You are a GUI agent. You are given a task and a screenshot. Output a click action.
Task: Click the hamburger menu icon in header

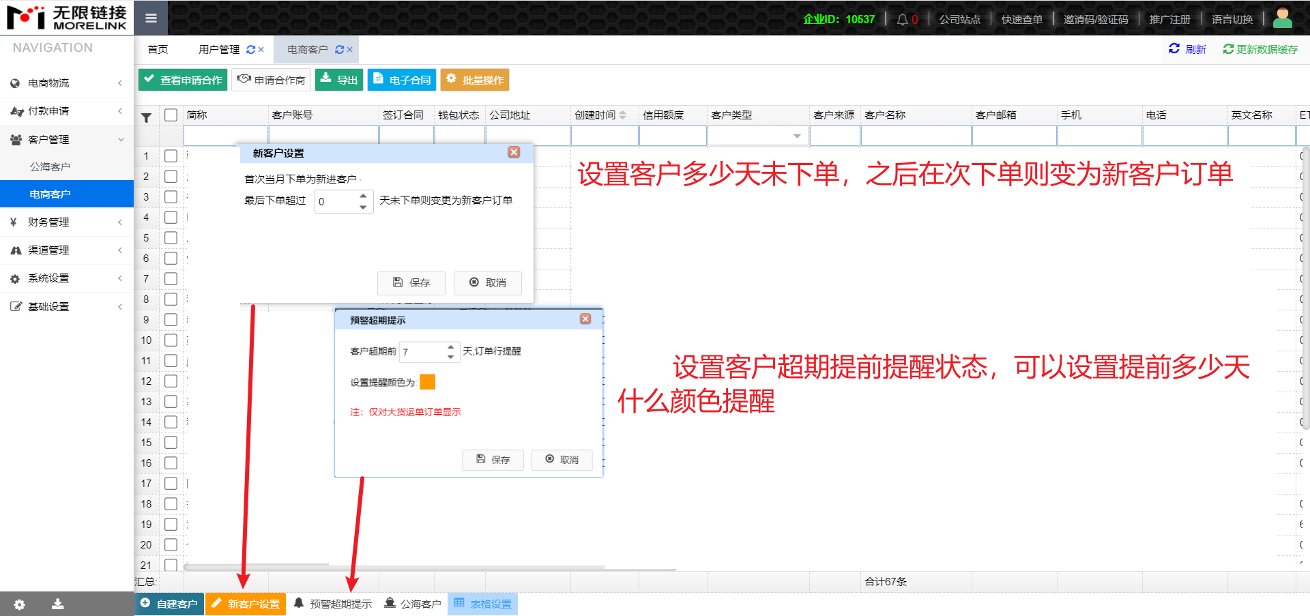(x=151, y=18)
